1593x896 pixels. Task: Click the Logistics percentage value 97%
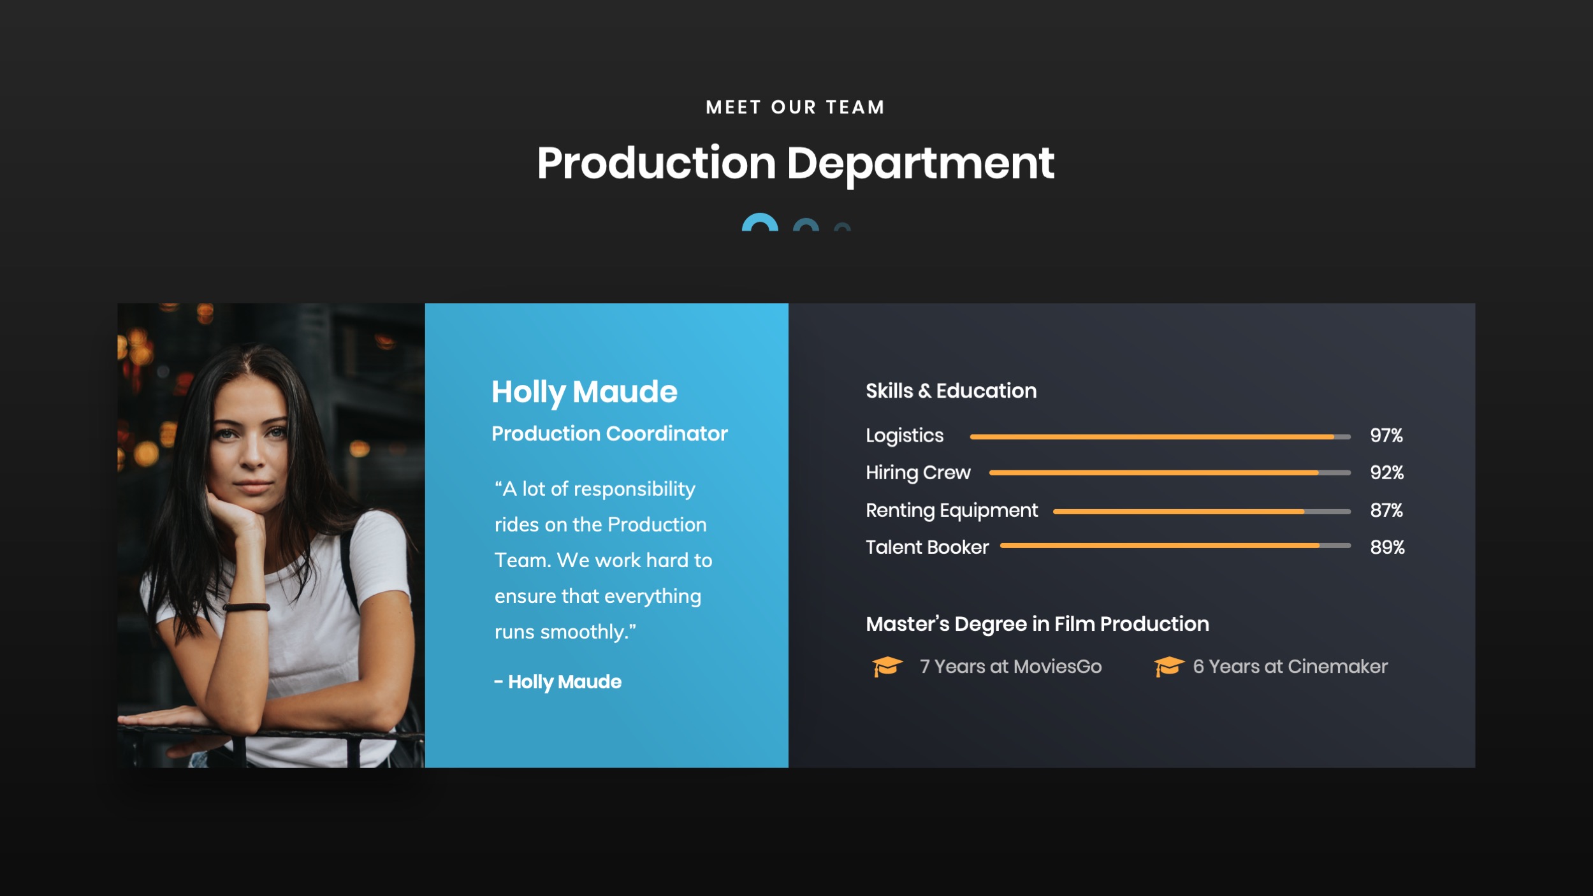point(1386,435)
